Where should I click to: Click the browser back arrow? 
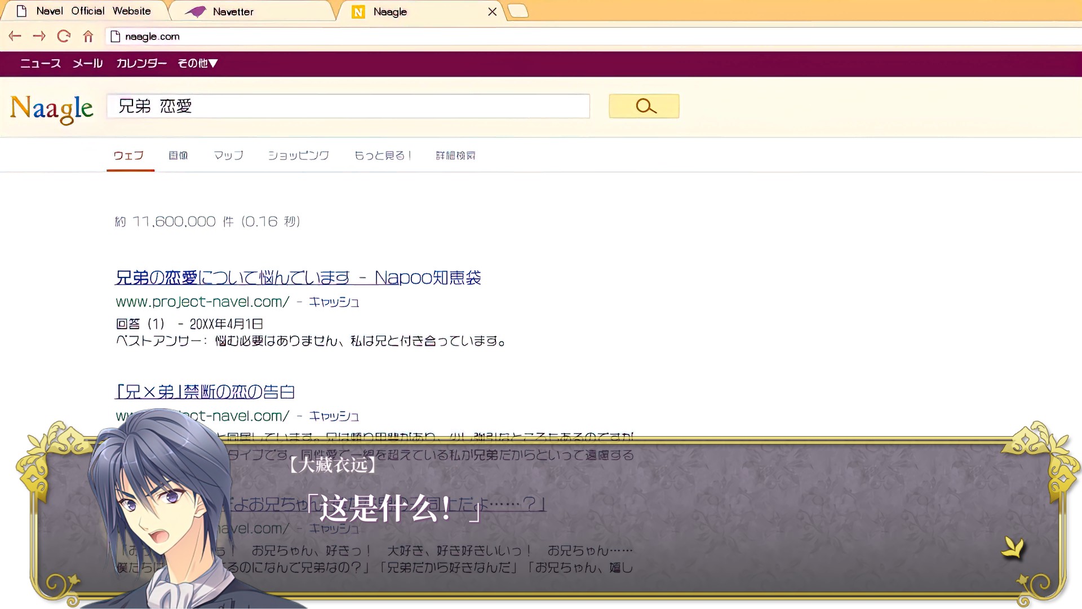15,37
